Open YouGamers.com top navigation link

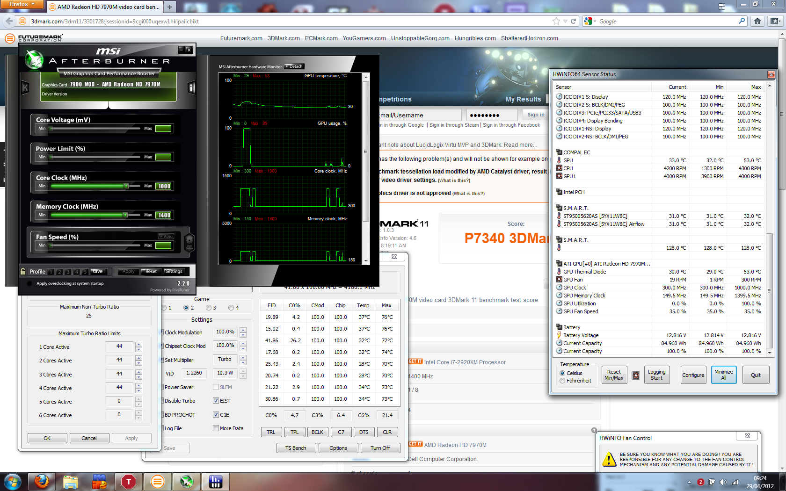click(364, 38)
